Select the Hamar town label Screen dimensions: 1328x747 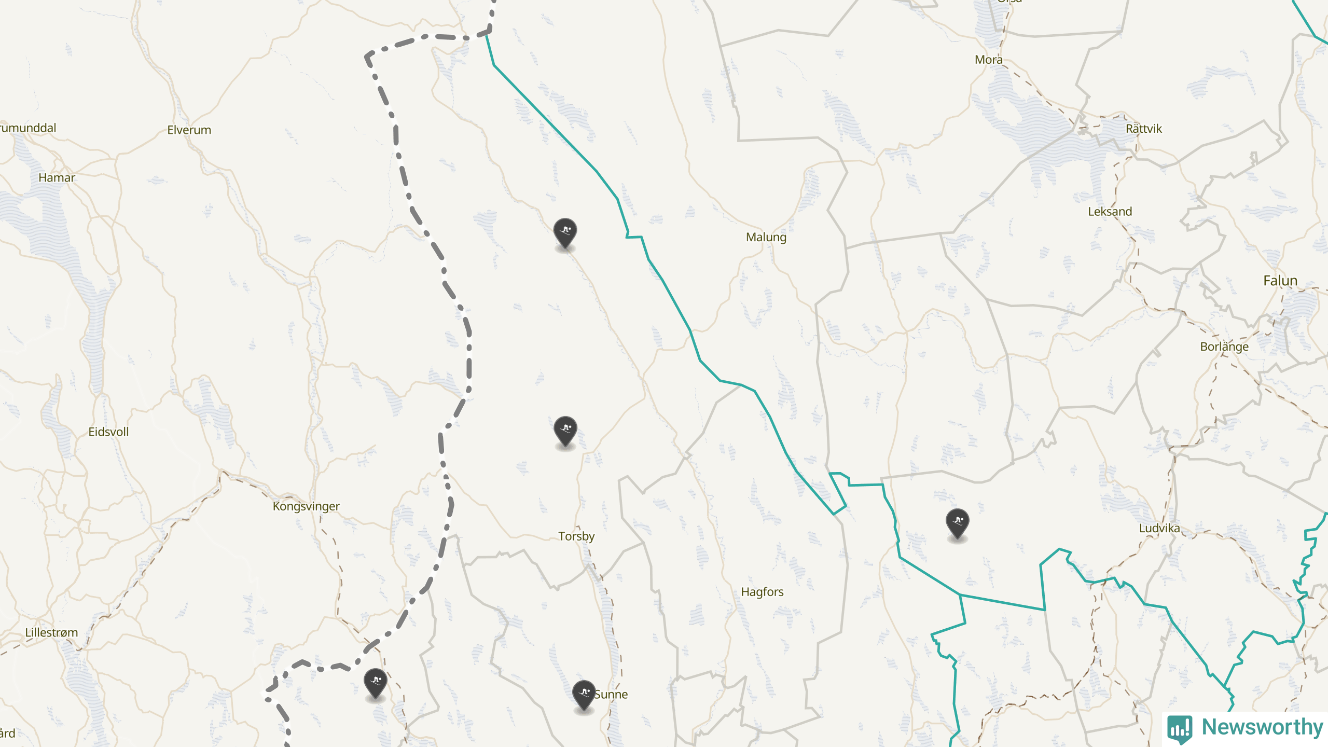57,177
